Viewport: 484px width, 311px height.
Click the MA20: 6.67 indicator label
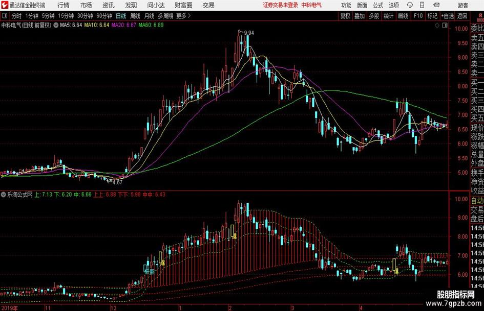coord(124,25)
